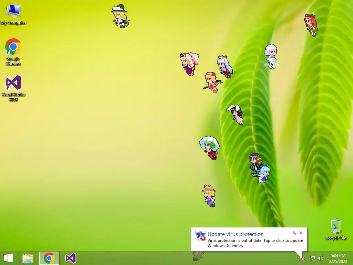Switch to Chrome in the taskbar
The width and height of the screenshot is (353, 265).
[x=49, y=258]
